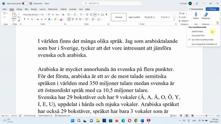Viewport: 221px width, 124px height.
Task: Sort text with the A-Z sort icon
Action: click(103, 14)
